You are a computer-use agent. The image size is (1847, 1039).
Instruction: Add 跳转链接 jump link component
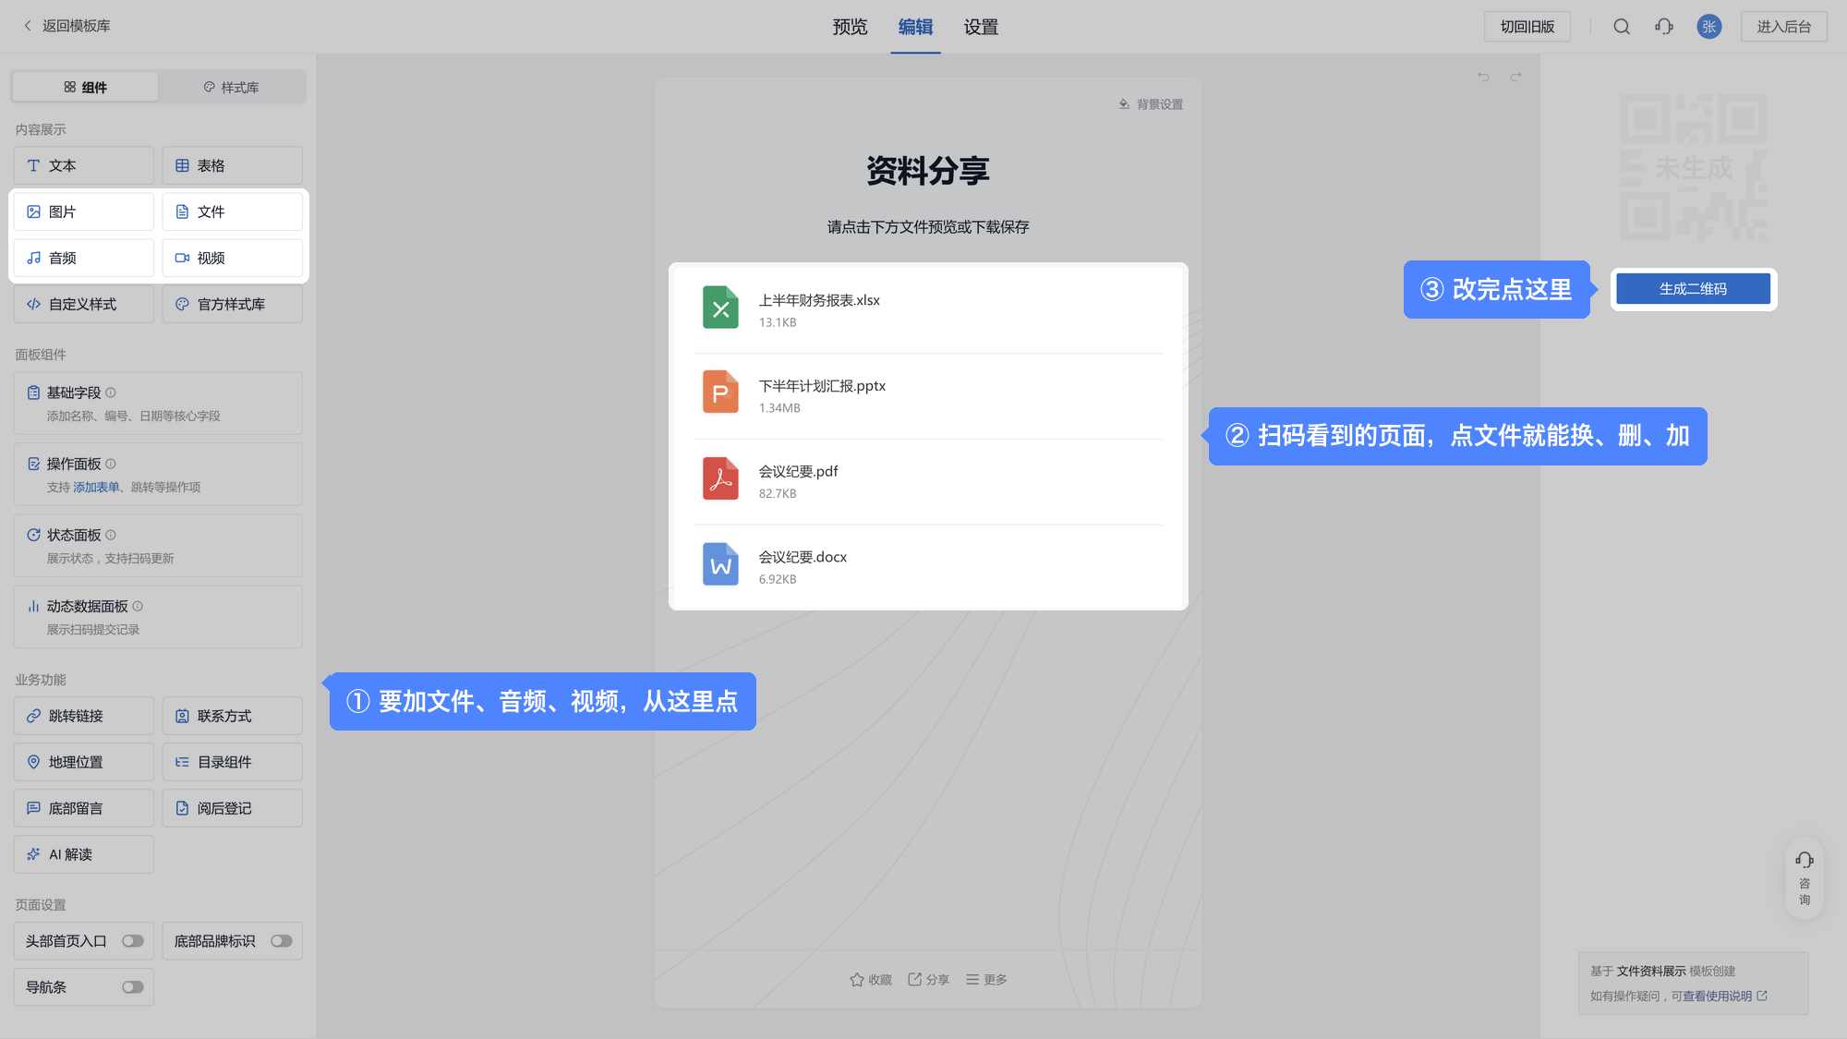pos(83,716)
